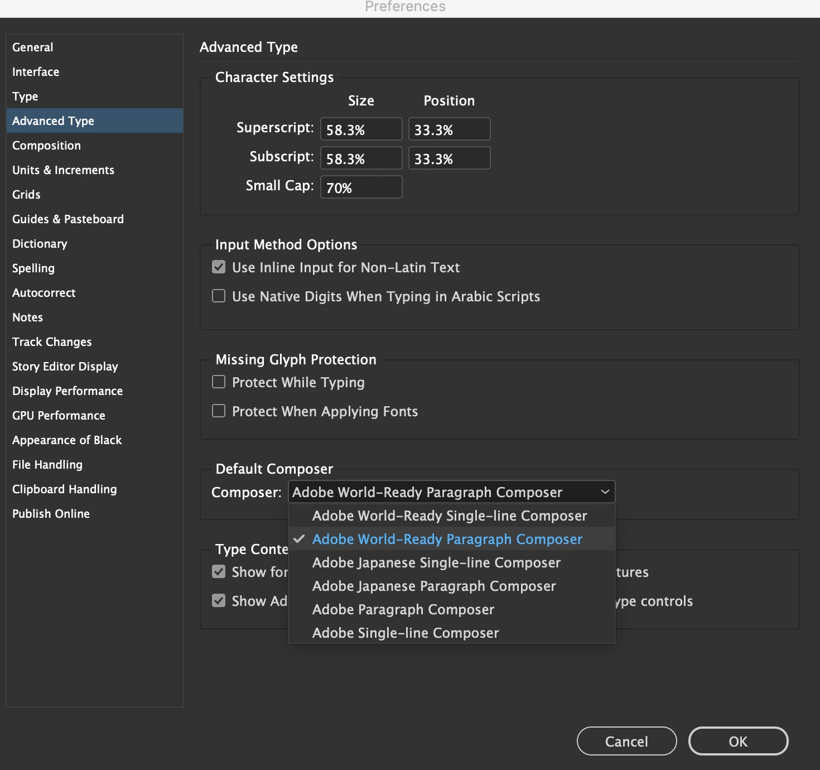
Task: Click the Small Cap size field
Action: click(361, 187)
